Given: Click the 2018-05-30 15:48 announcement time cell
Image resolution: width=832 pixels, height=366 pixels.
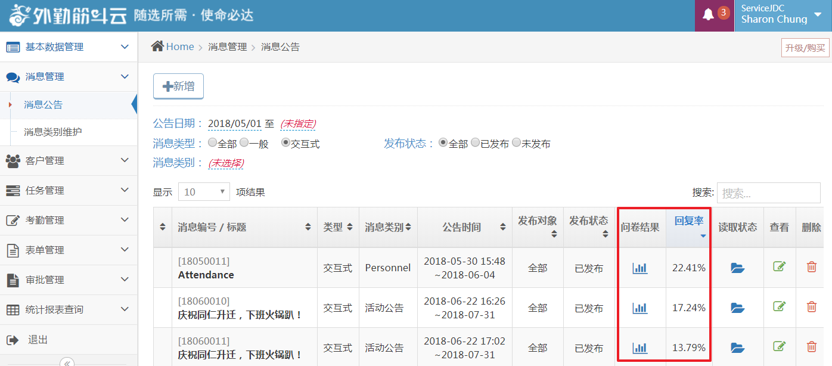Looking at the screenshot, I should [465, 268].
